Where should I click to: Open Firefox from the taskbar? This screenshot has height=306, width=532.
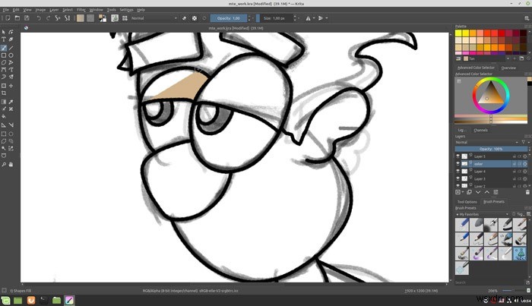(x=31, y=300)
